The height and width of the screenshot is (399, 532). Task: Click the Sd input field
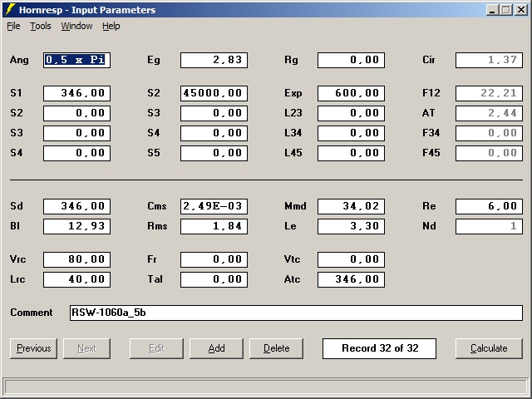click(76, 206)
